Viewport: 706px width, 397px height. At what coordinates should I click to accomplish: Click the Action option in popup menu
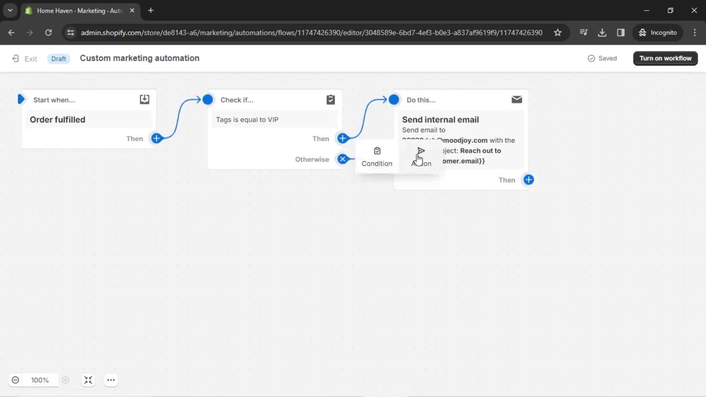pos(420,155)
